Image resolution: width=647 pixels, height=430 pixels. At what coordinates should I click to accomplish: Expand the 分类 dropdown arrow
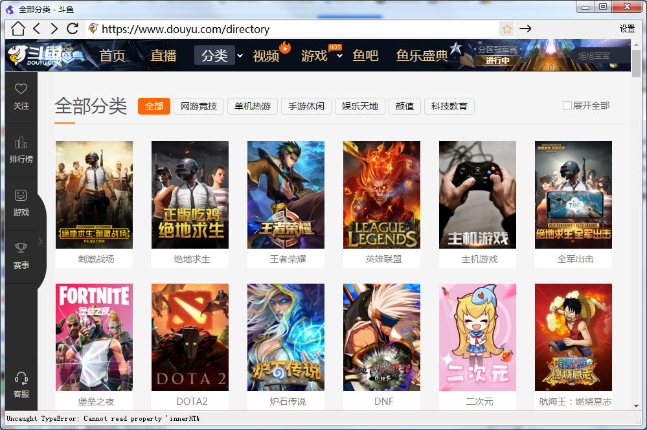240,56
